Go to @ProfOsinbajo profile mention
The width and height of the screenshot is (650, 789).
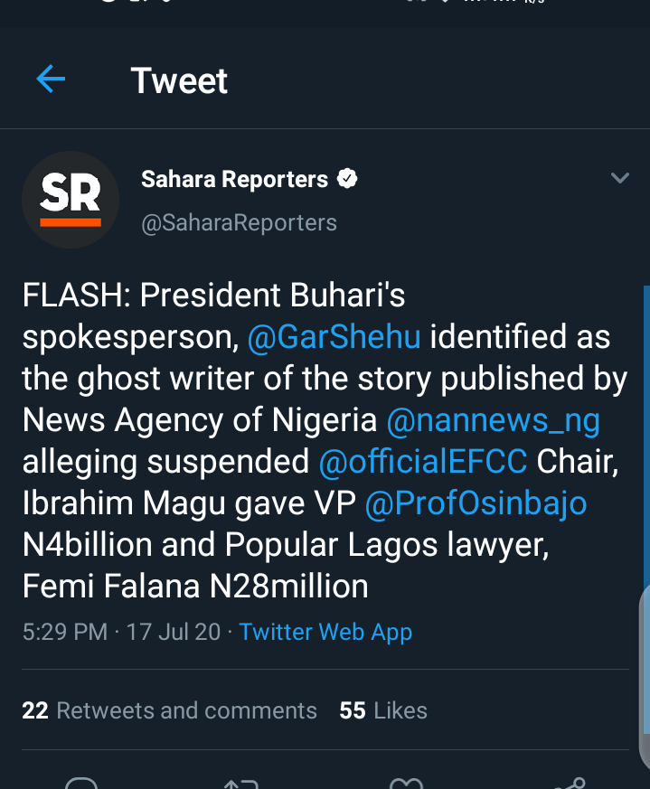pos(476,503)
